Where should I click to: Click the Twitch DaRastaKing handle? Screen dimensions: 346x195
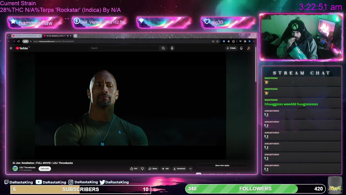[19, 182]
